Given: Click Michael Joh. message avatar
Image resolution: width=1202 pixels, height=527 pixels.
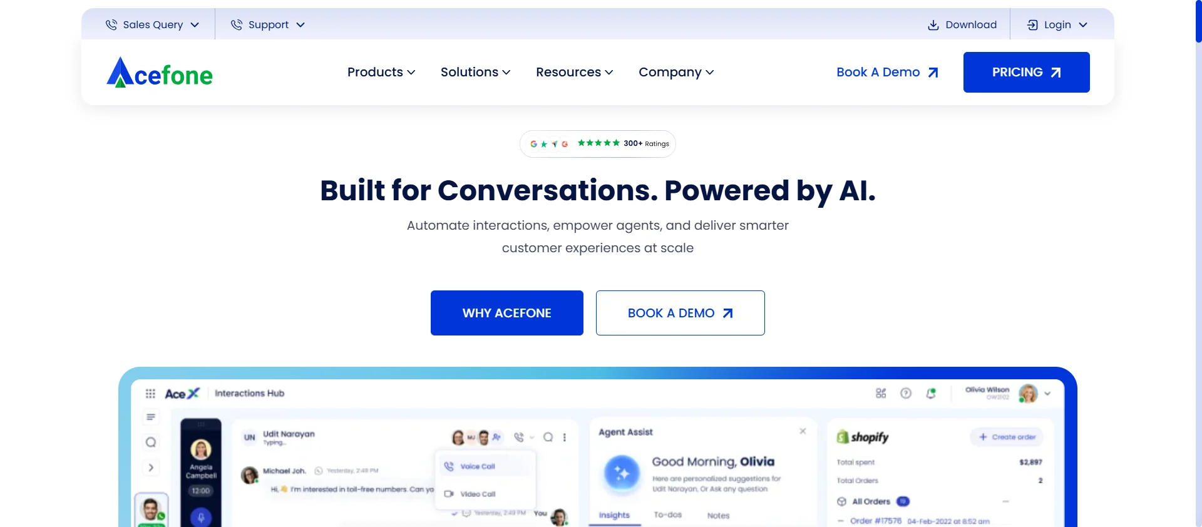Looking at the screenshot, I should click(250, 475).
